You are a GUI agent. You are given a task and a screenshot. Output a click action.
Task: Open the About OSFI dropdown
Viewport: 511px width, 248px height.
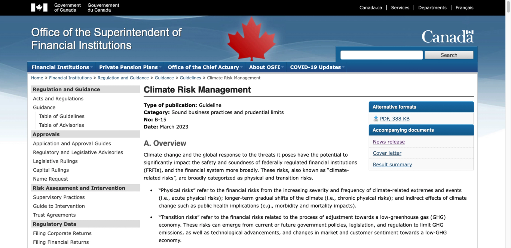click(264, 67)
